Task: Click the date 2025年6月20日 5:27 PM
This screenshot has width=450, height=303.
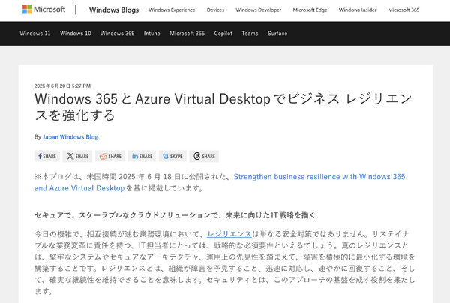Action: pos(62,85)
